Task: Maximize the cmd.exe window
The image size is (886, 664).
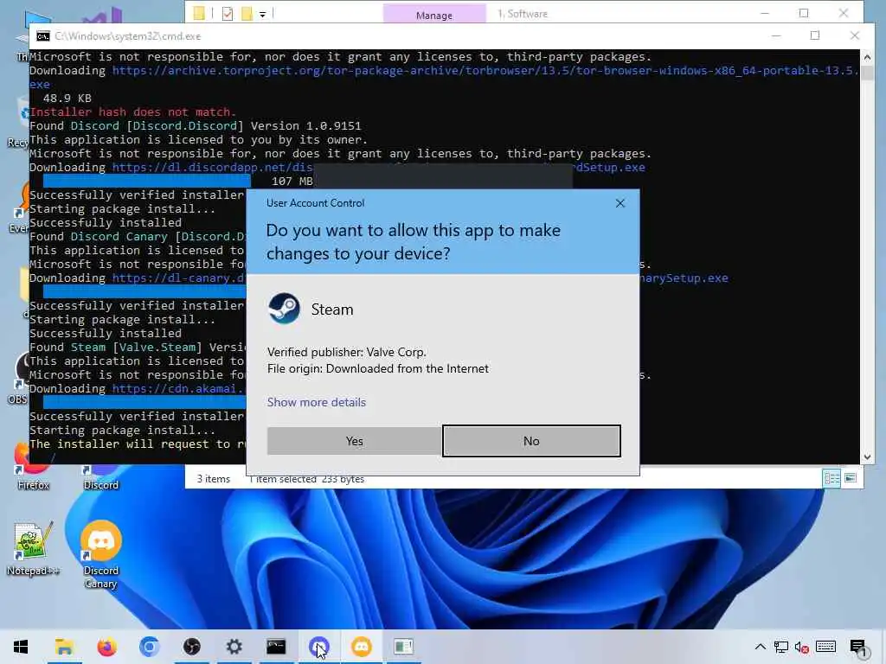Action: point(815,35)
